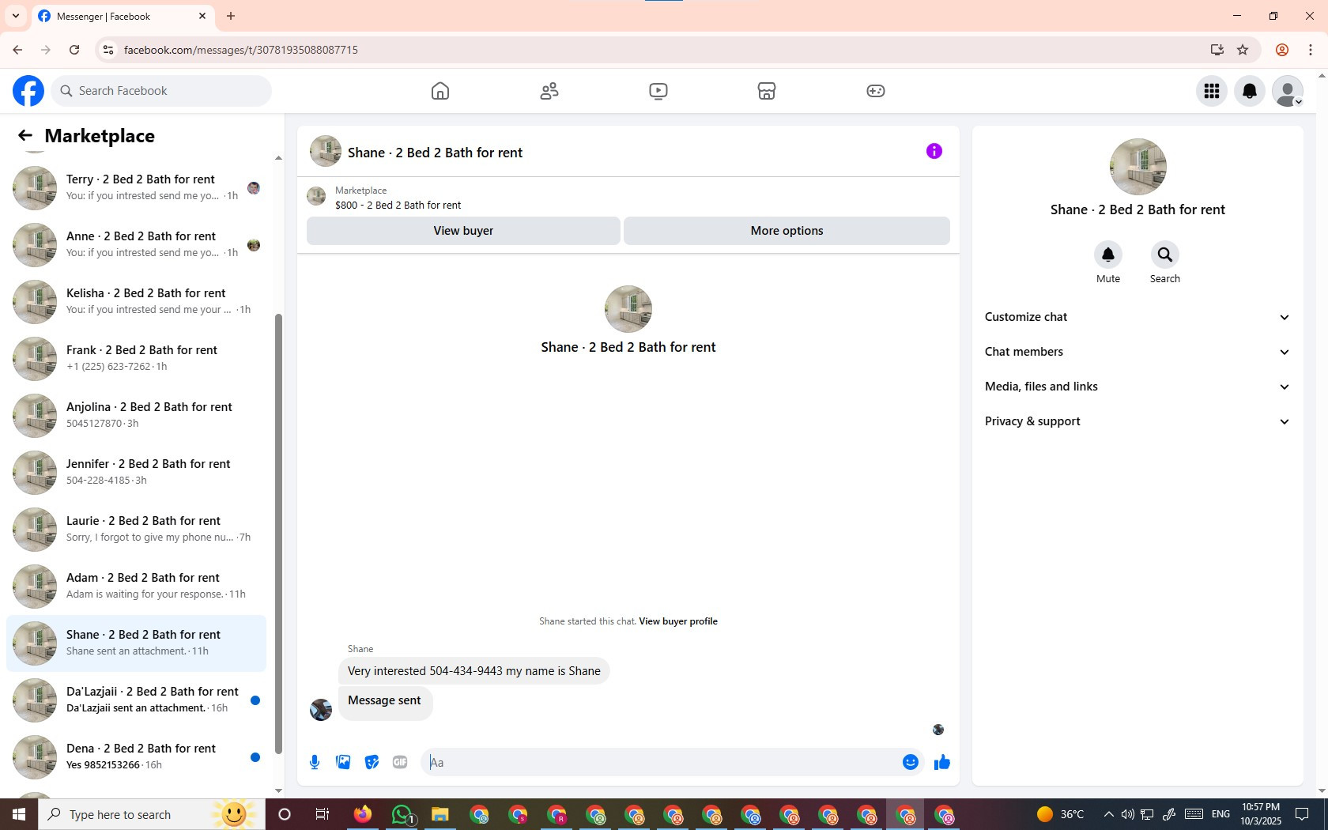The height and width of the screenshot is (830, 1328).
Task: Choose a GIF from the GIF icon
Action: pos(400,762)
